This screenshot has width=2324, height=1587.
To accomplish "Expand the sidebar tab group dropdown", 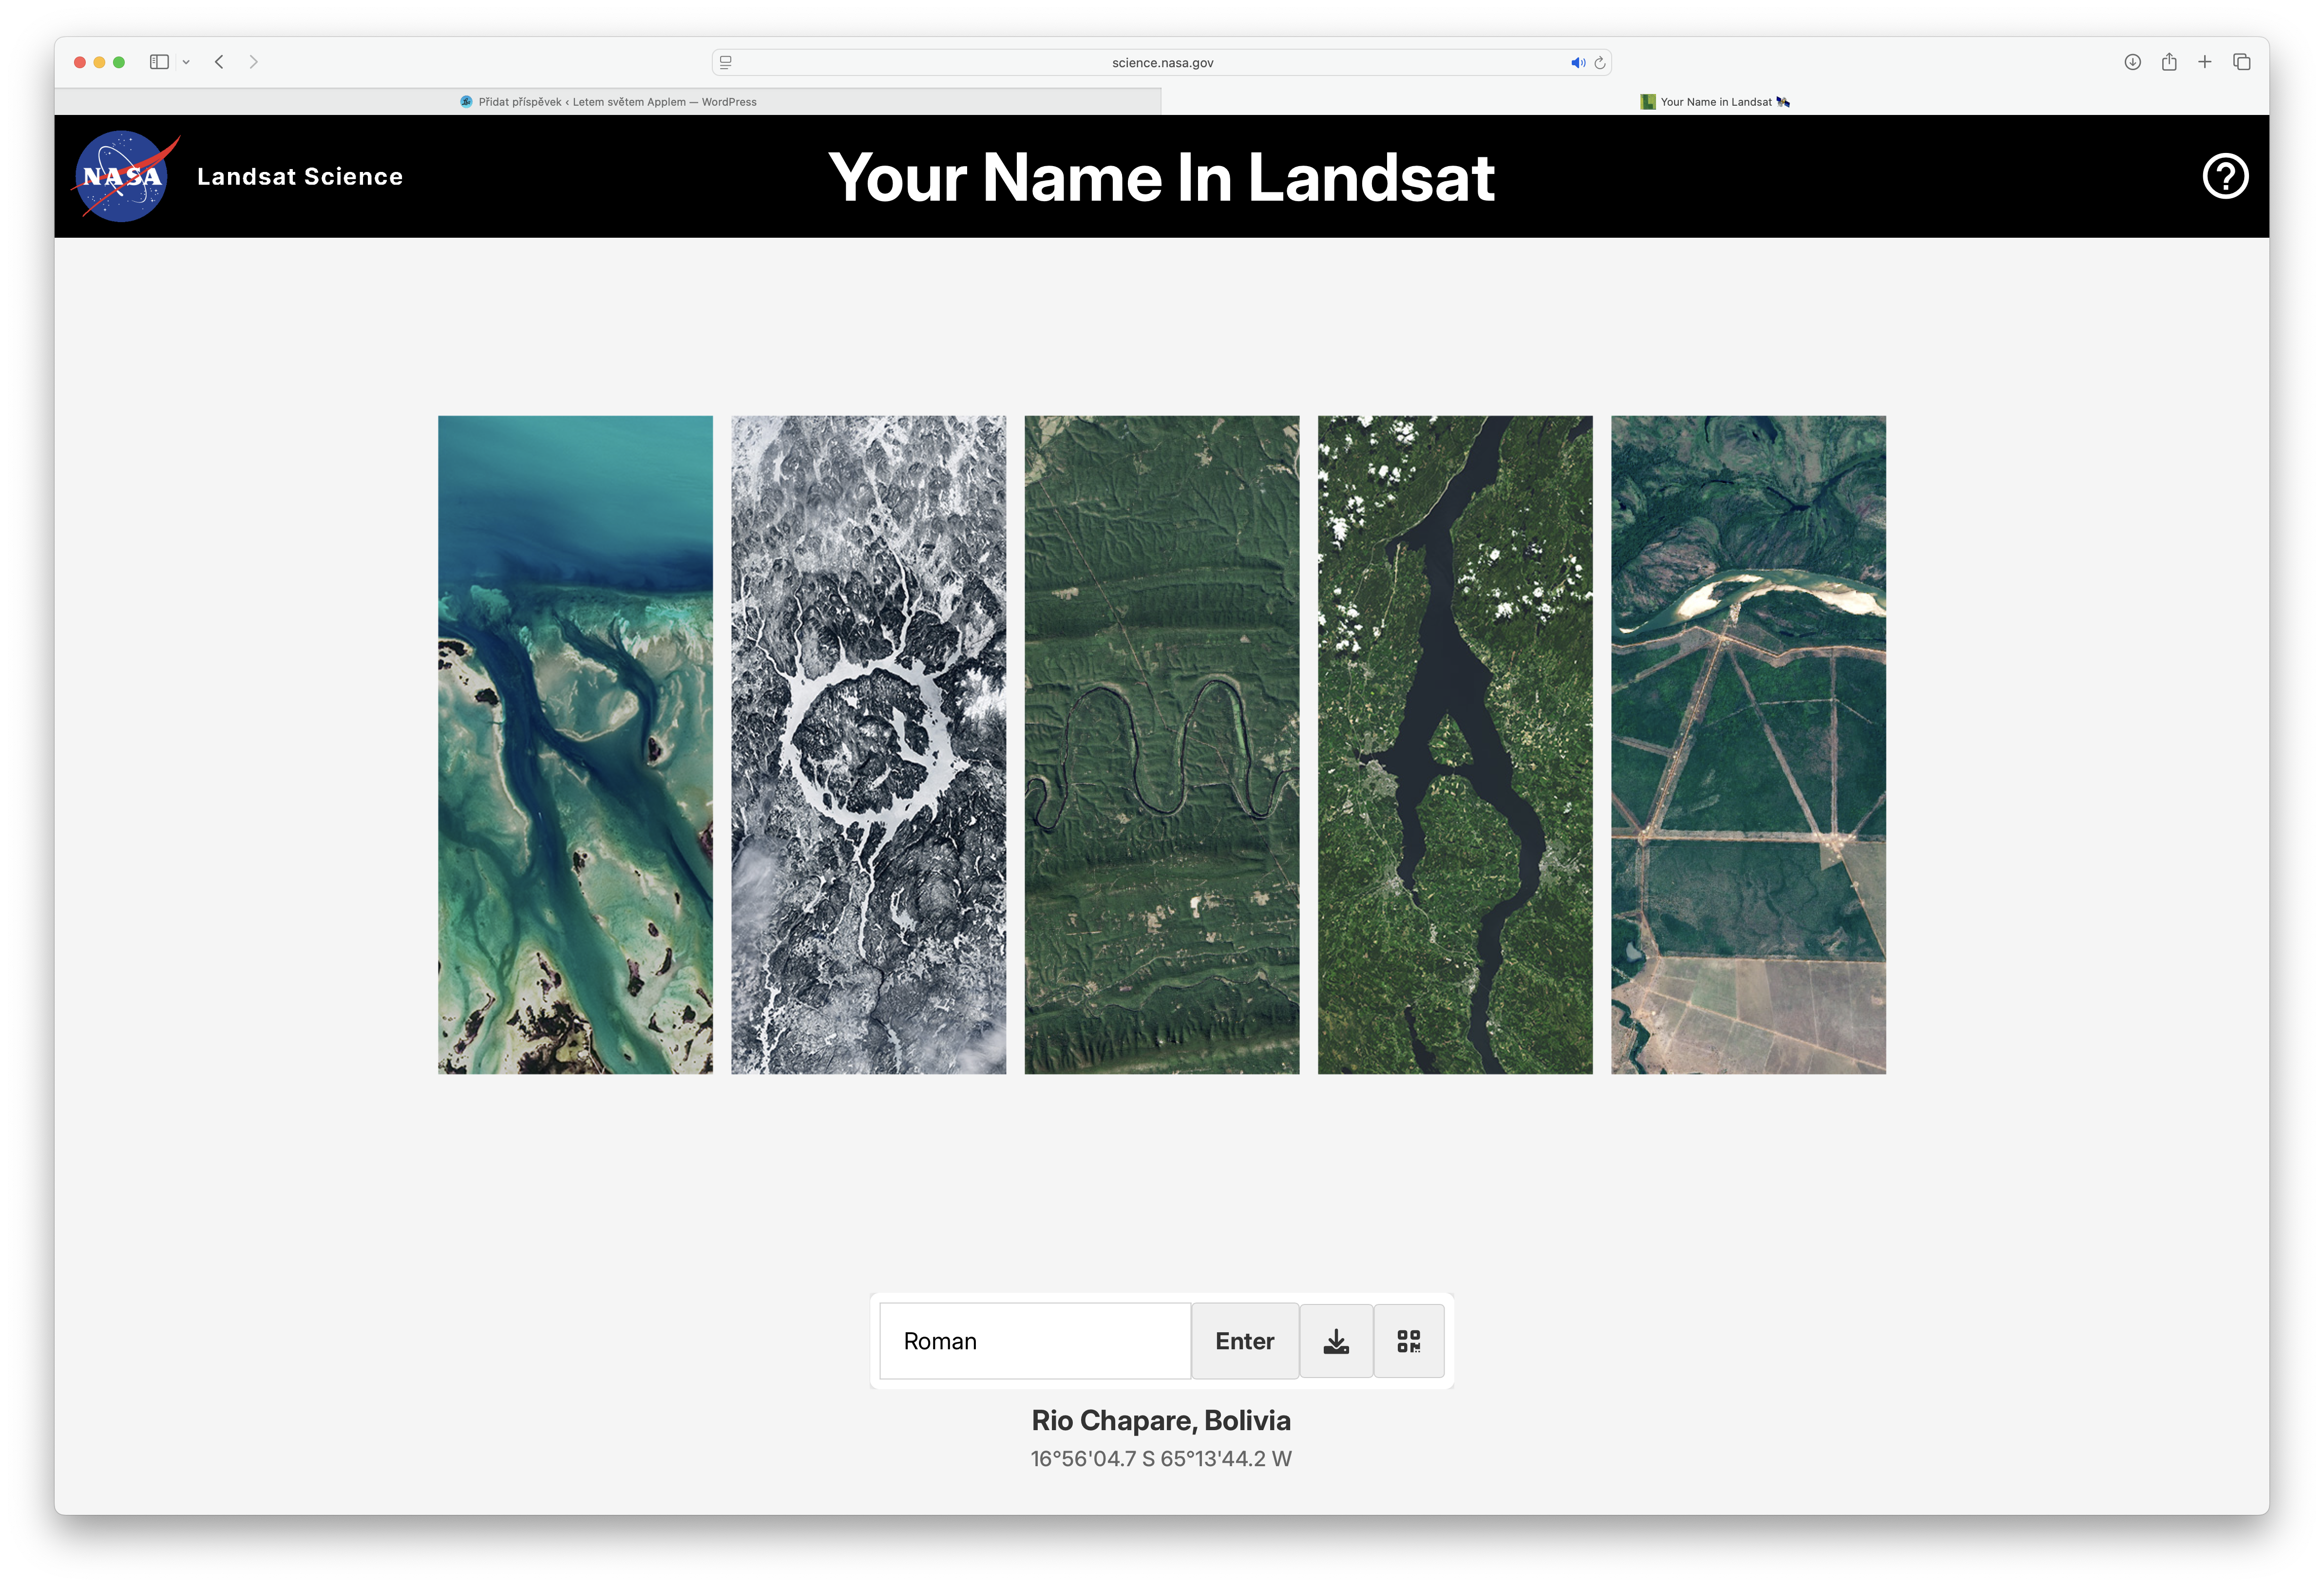I will 186,62.
